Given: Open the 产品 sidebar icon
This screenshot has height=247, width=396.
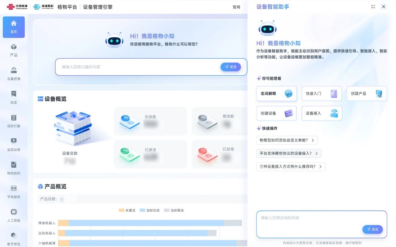Looking at the screenshot, I should [14, 50].
